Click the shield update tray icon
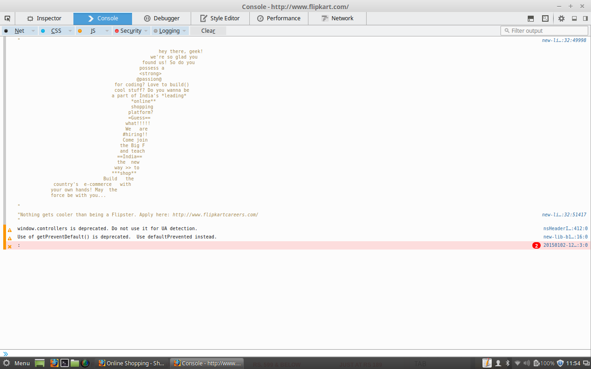Image resolution: width=591 pixels, height=369 pixels. coord(561,363)
